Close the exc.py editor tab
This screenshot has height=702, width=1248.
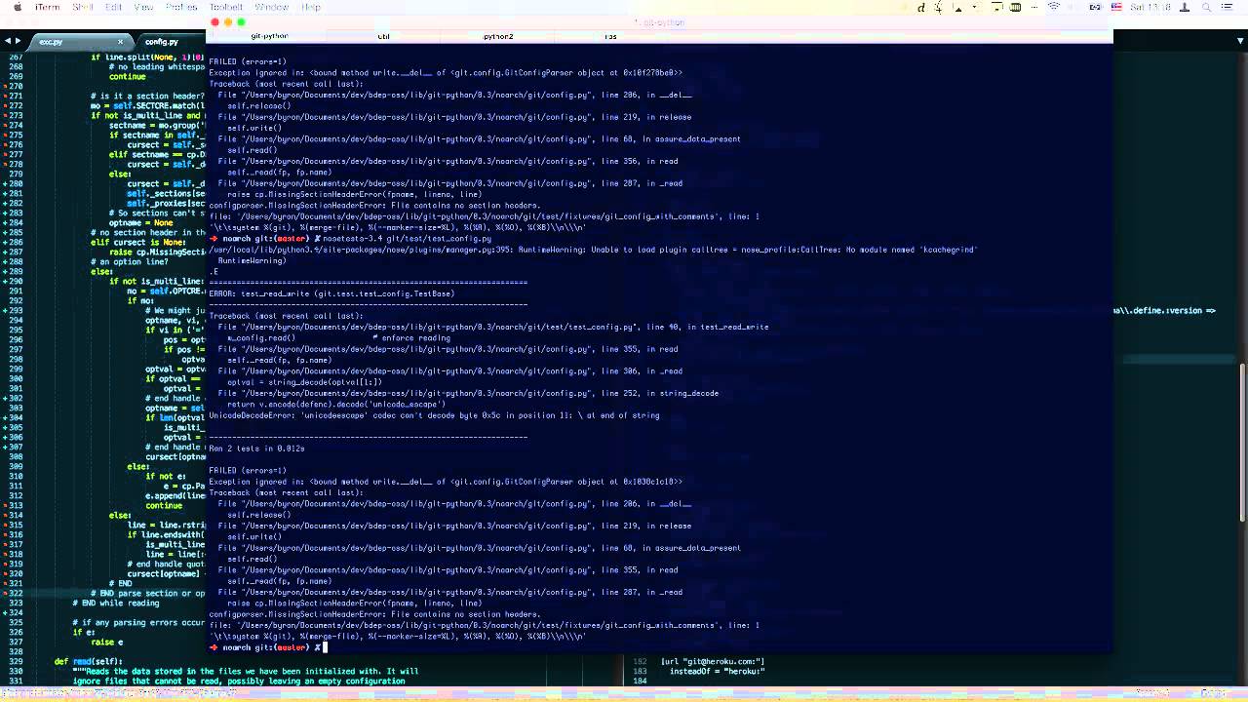(120, 42)
